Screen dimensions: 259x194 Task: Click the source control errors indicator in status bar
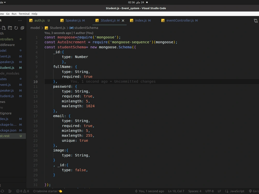[x=22, y=191]
